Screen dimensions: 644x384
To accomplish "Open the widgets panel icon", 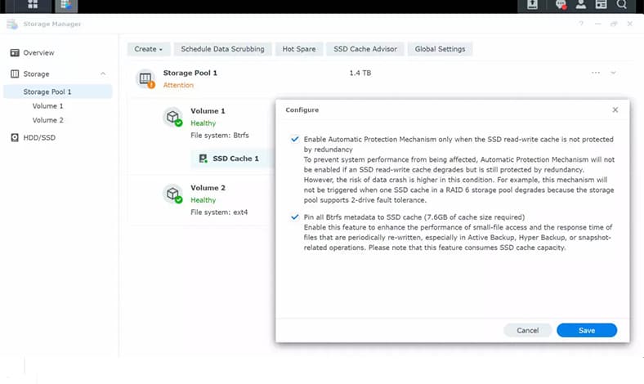I will click(x=601, y=5).
